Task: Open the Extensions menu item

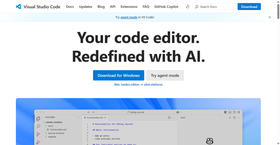Action: coord(129,7)
